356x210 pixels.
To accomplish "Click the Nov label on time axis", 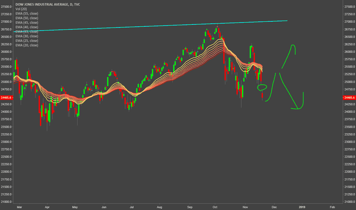I will (x=245, y=207).
